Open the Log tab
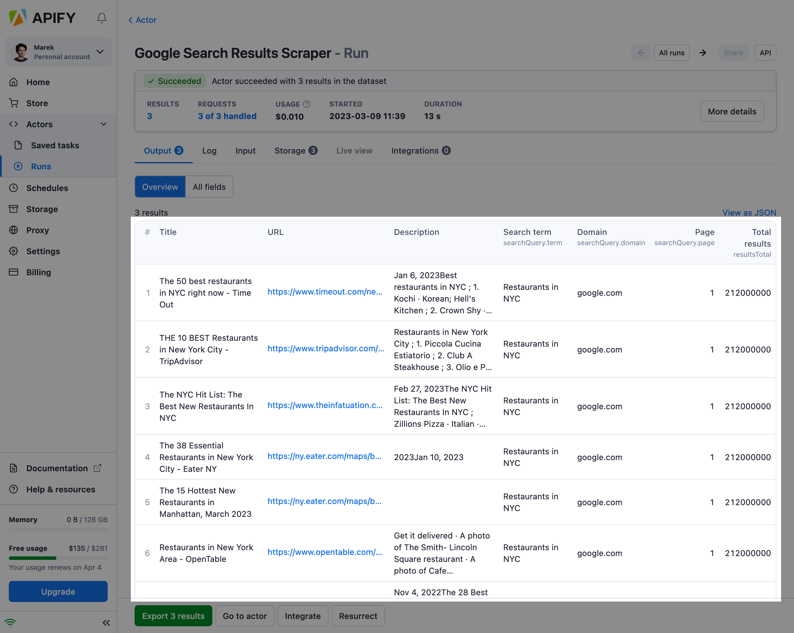The height and width of the screenshot is (633, 794). [209, 151]
